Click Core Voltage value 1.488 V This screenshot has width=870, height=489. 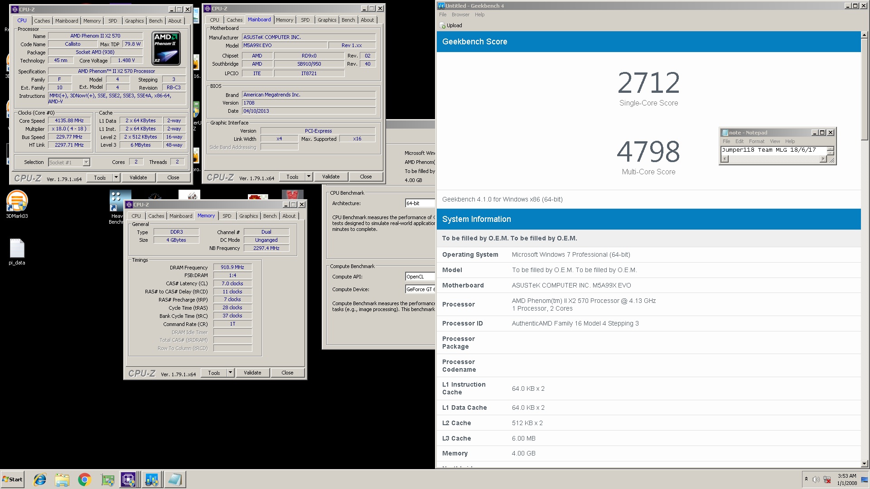(126, 60)
